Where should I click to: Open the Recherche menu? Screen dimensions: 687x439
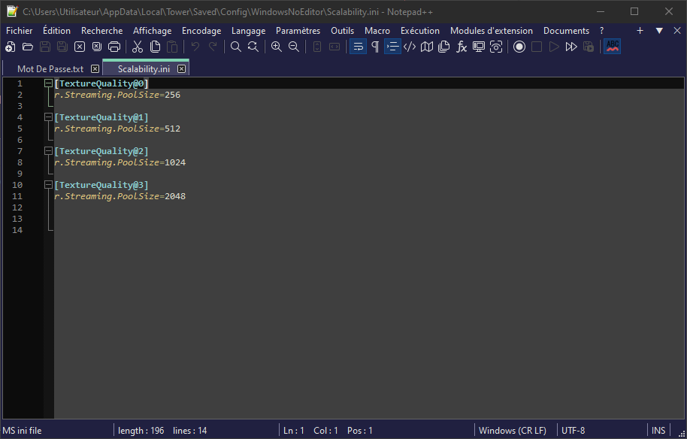pyautogui.click(x=102, y=31)
